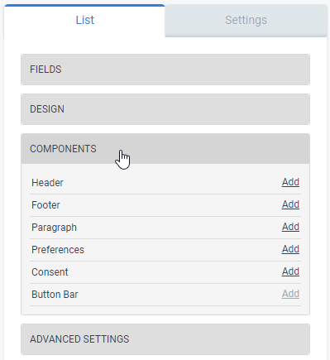This screenshot has height=360, width=330.
Task: Select the Header component label
Action: point(47,183)
